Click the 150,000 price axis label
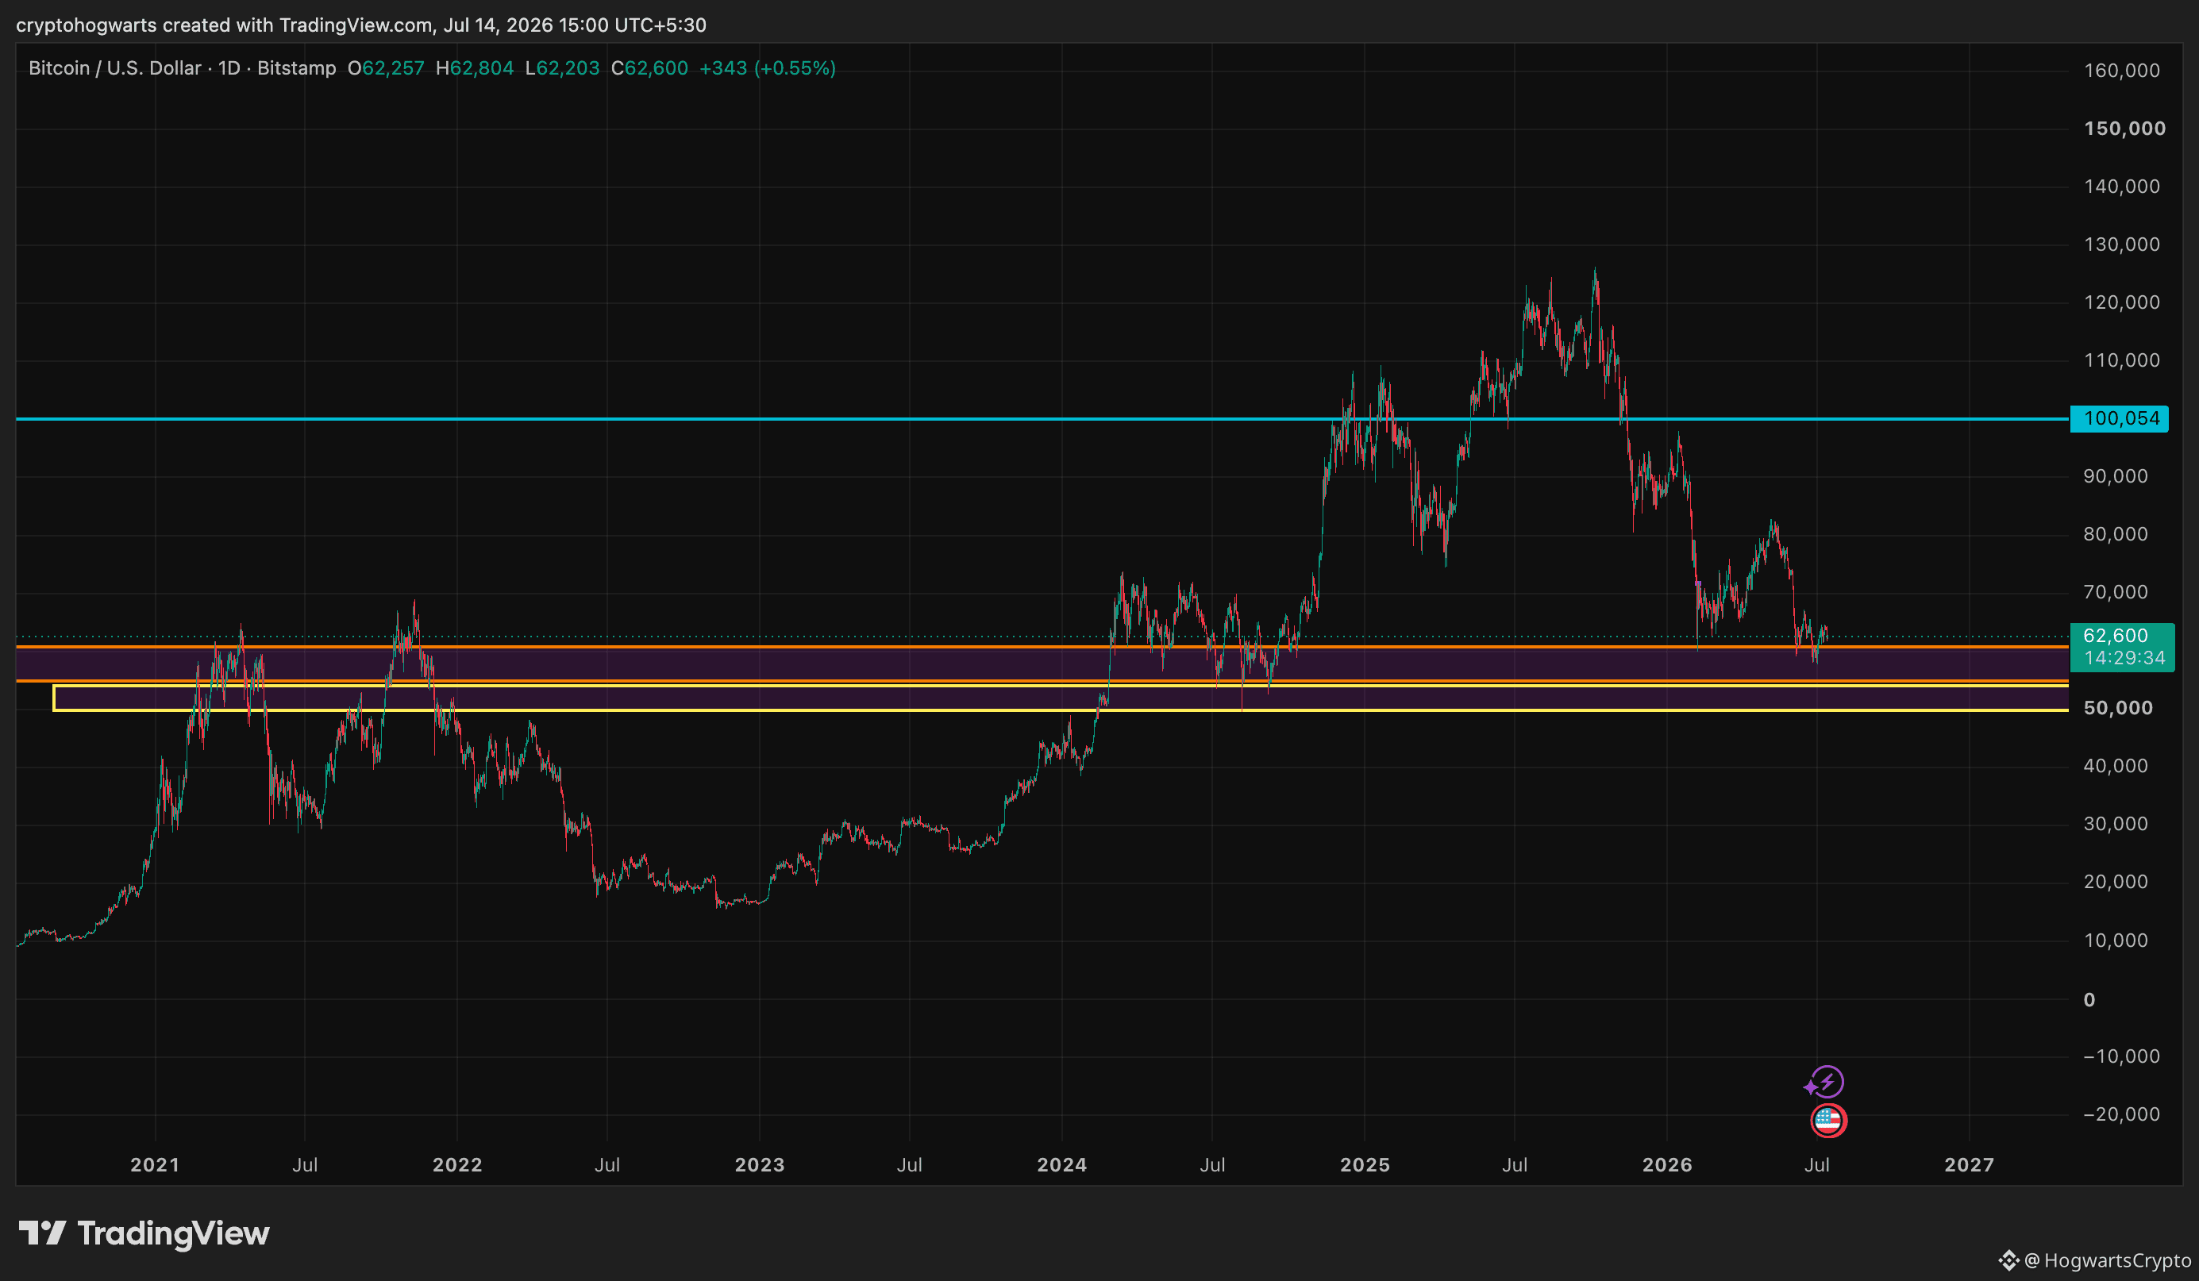The width and height of the screenshot is (2199, 1281). click(x=2125, y=129)
